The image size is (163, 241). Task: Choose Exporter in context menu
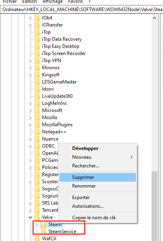98,197
